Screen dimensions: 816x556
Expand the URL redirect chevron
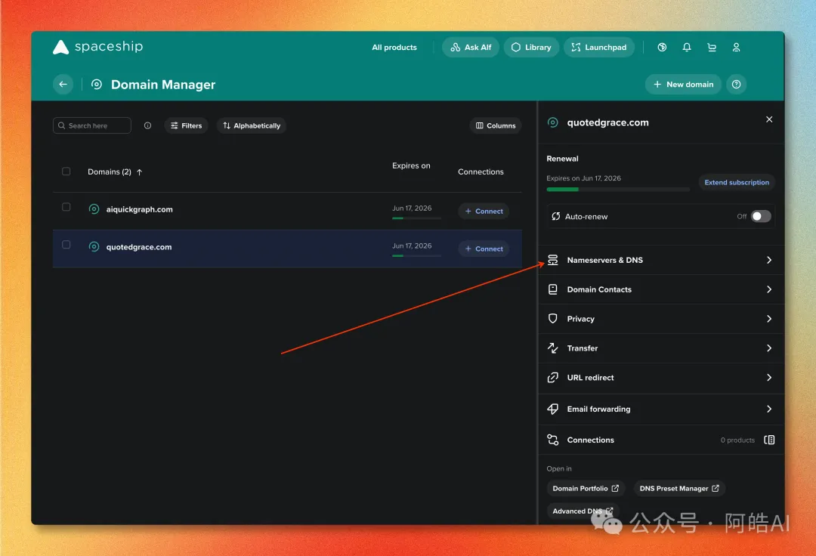click(769, 378)
